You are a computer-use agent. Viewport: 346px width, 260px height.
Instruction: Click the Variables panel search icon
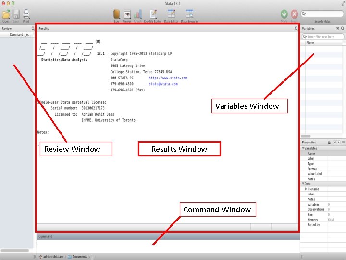click(343, 28)
